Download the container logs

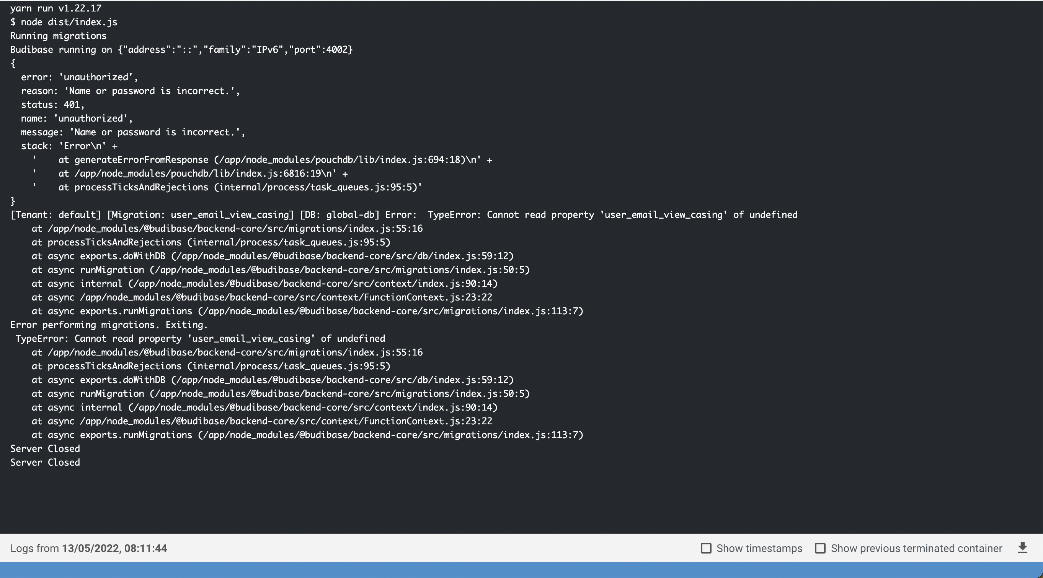coord(1023,548)
